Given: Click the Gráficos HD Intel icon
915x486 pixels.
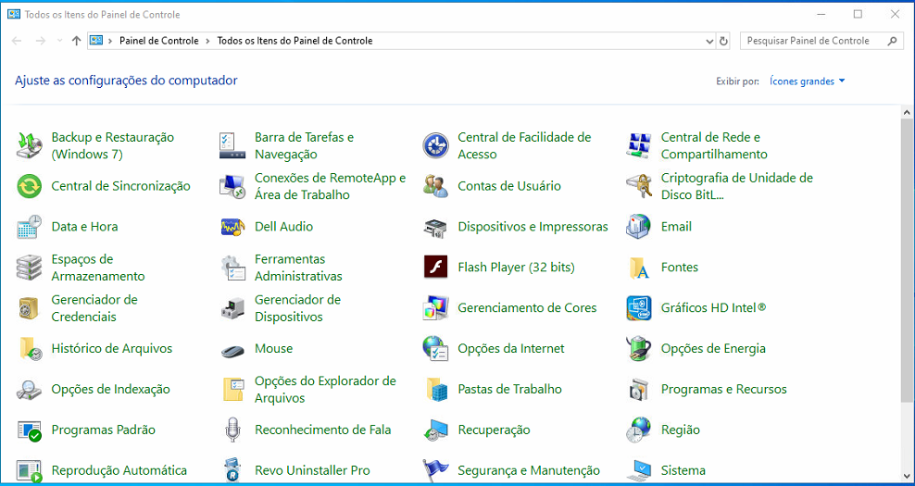Looking at the screenshot, I should click(638, 308).
